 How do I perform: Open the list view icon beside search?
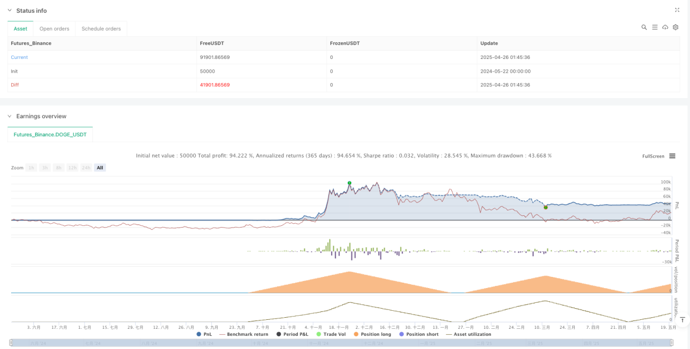[654, 27]
